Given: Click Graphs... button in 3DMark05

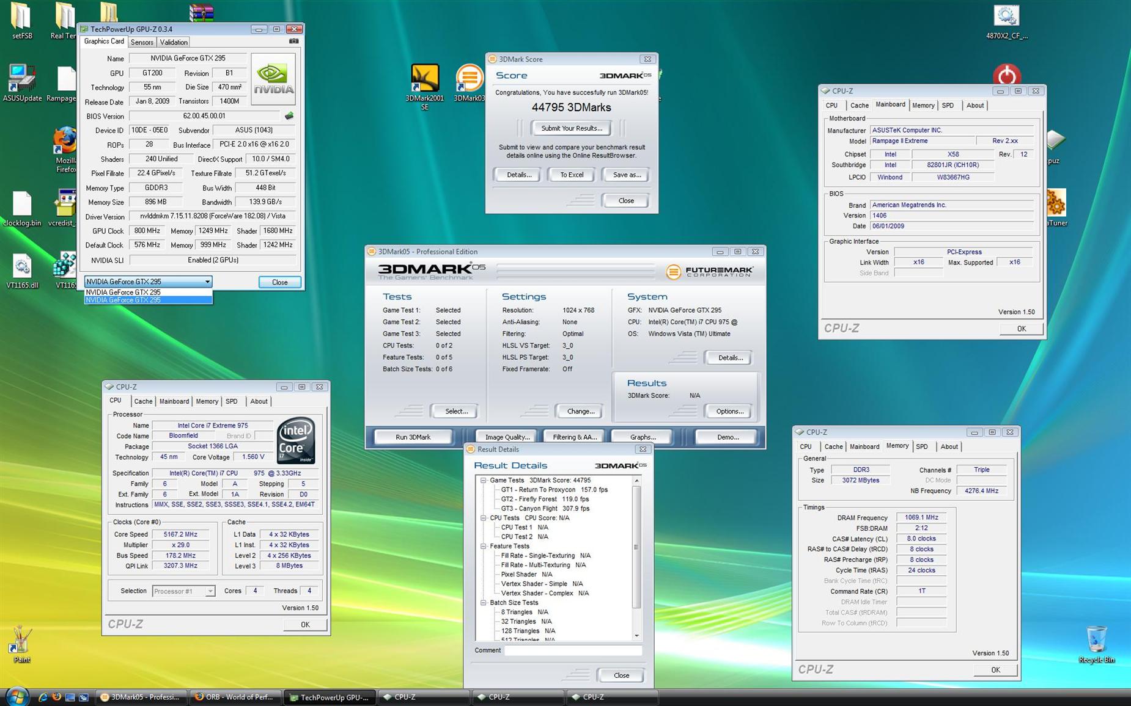Looking at the screenshot, I should [x=643, y=437].
